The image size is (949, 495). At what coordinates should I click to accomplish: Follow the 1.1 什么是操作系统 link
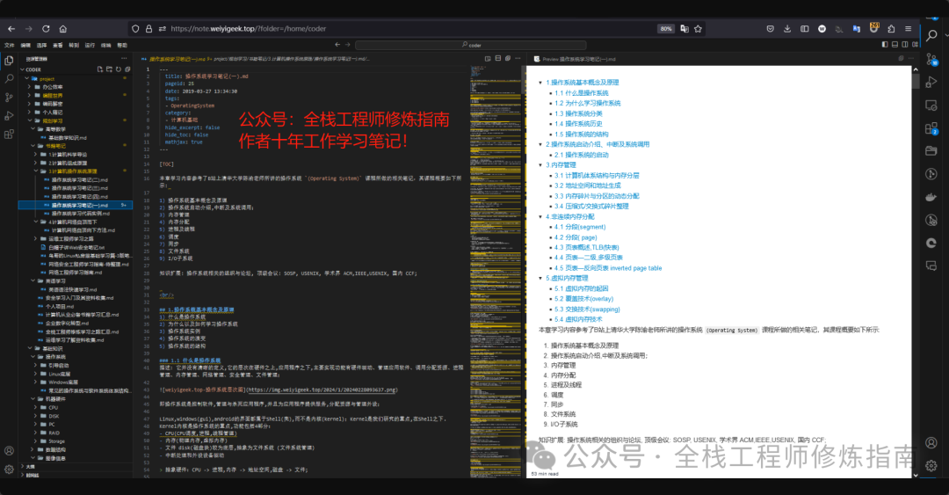pos(581,92)
